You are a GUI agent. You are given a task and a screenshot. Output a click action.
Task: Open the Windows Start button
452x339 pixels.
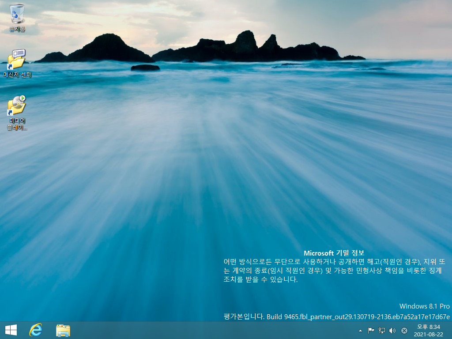click(x=11, y=330)
